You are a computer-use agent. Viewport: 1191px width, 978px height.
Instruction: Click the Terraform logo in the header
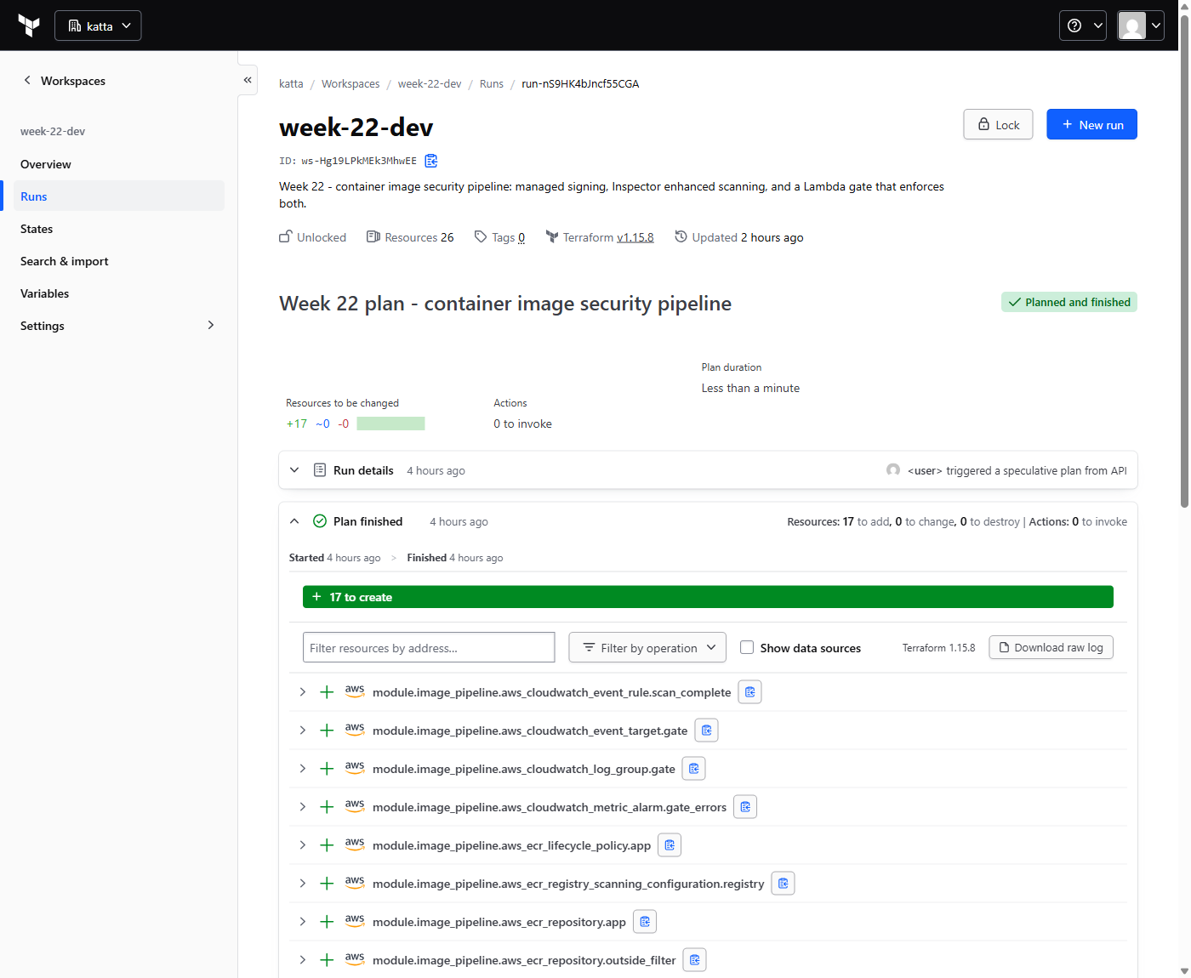click(29, 26)
